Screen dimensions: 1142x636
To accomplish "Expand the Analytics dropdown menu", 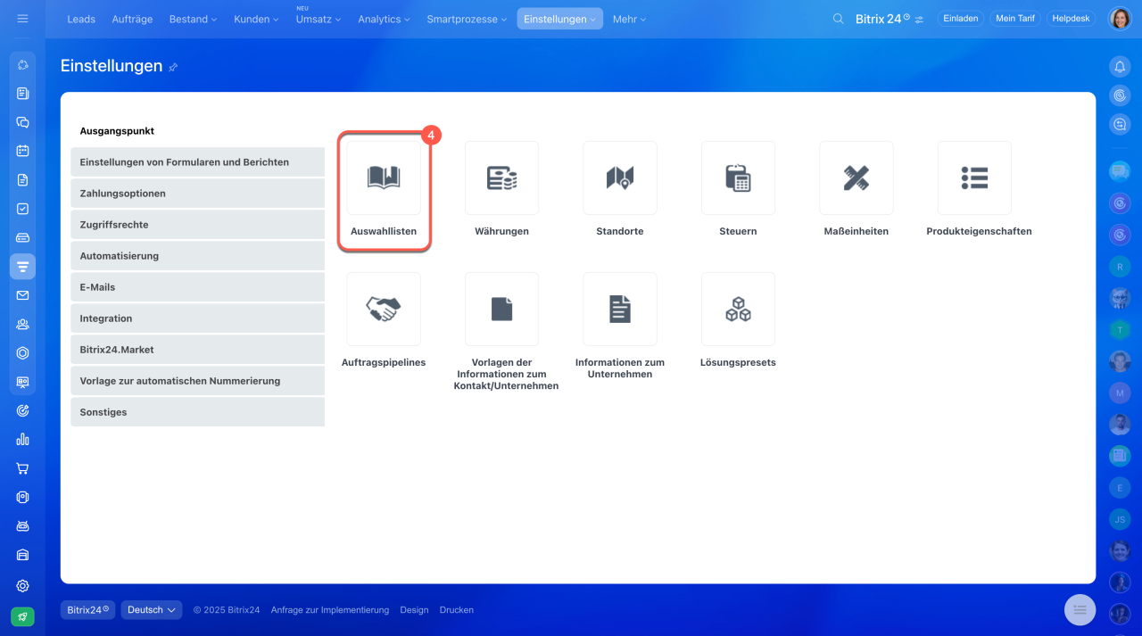I will click(x=384, y=19).
